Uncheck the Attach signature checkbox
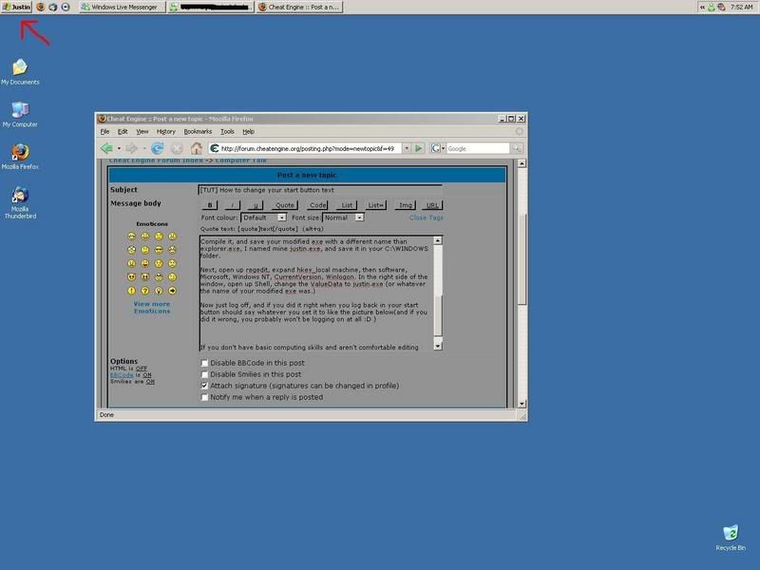The width and height of the screenshot is (760, 570). pyautogui.click(x=205, y=386)
